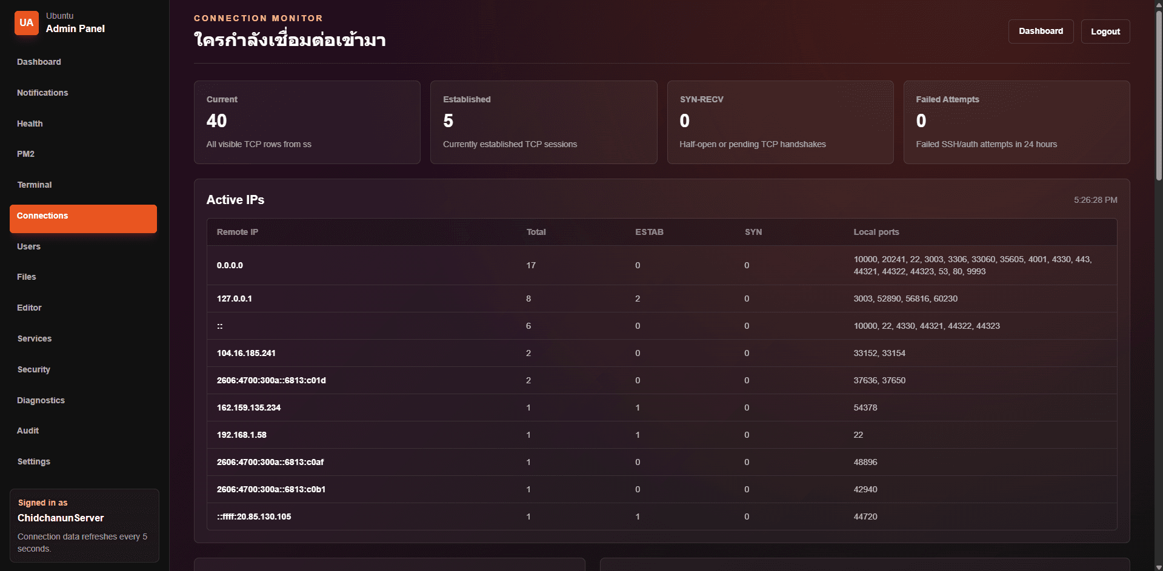Click the Failed Attempts card

(x=1016, y=122)
